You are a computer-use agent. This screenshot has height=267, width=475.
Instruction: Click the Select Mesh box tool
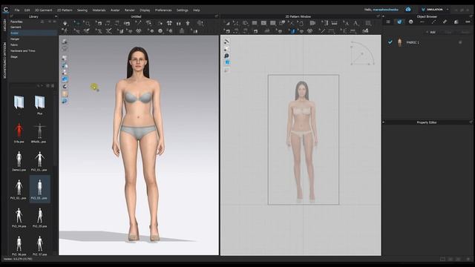[87, 23]
